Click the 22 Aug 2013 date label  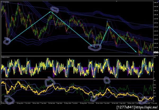pos(20,103)
